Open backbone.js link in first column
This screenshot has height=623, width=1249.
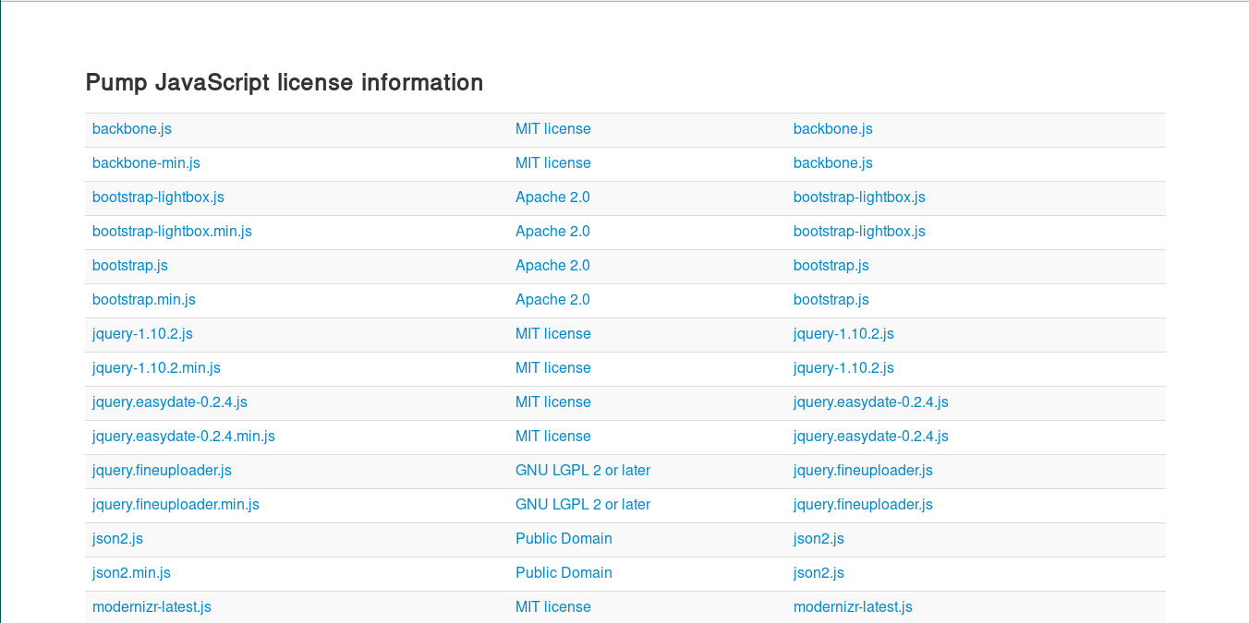[x=132, y=129]
